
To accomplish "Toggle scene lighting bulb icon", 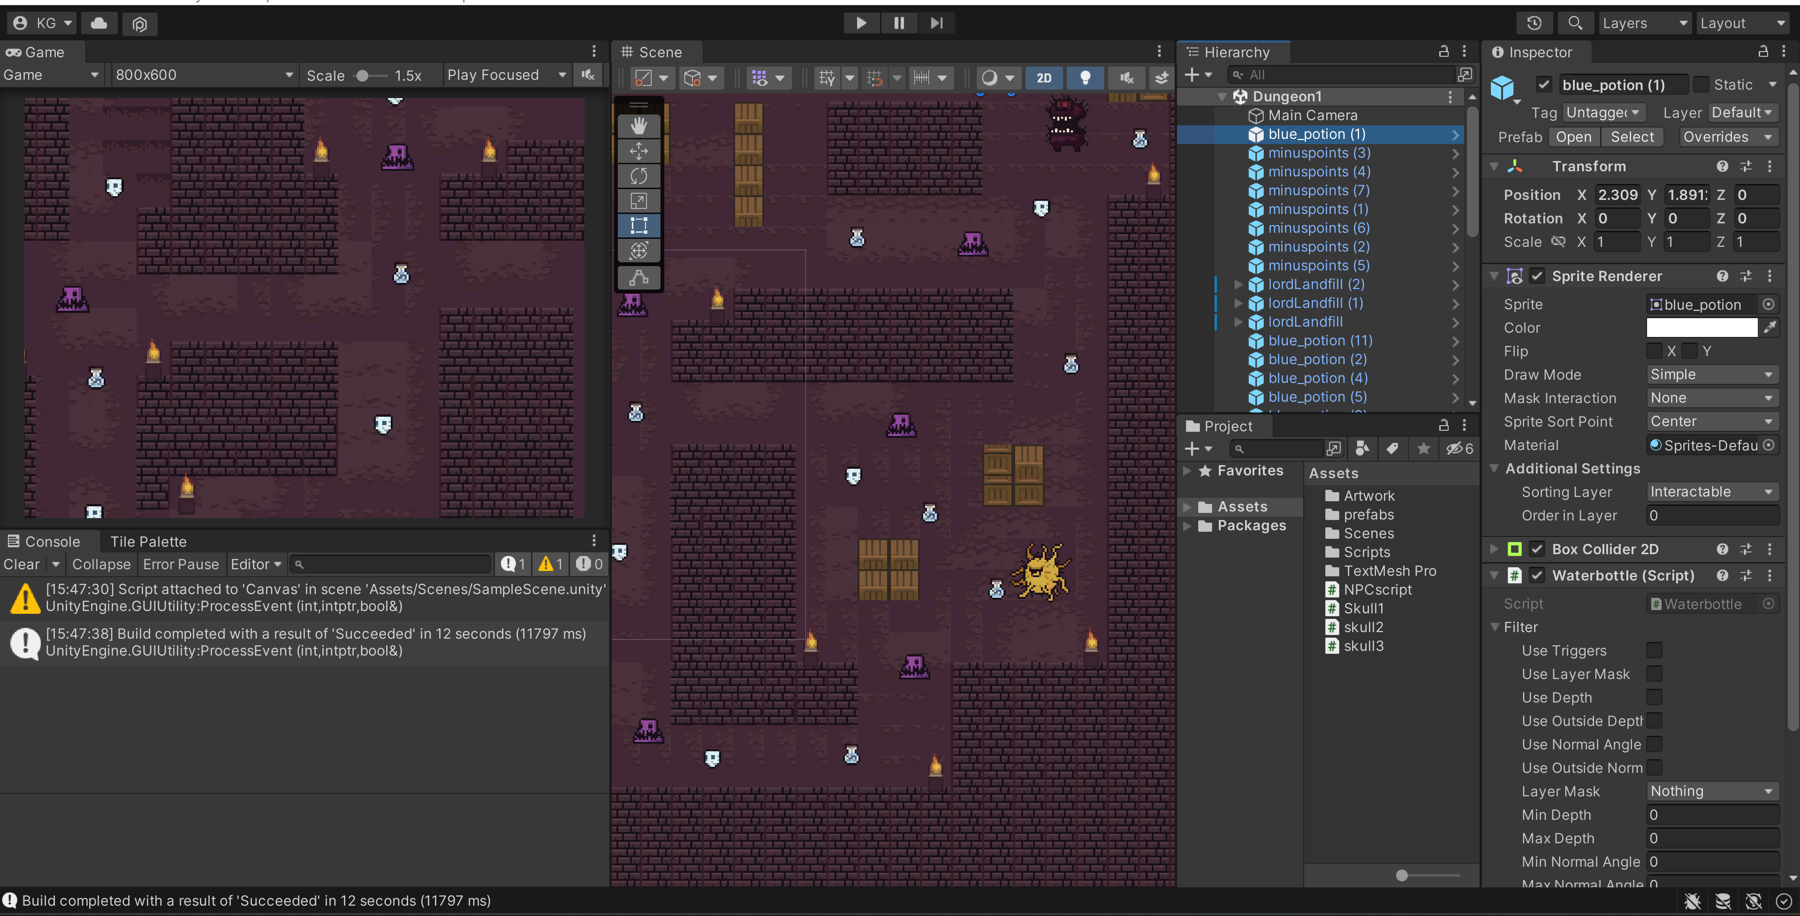I will click(1085, 77).
